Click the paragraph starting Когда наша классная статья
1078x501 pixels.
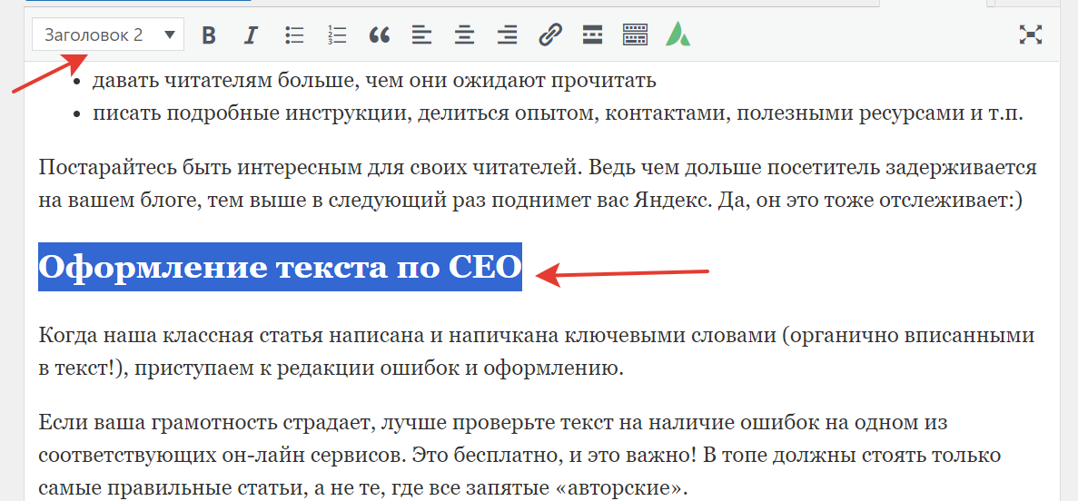tap(536, 352)
